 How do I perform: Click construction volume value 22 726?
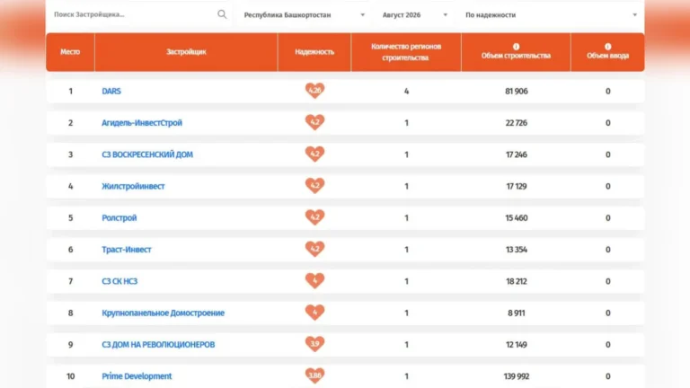pos(517,123)
